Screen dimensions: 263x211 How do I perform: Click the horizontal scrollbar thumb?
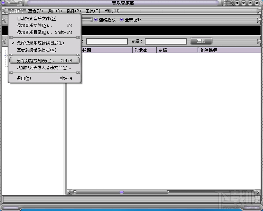click(122, 192)
